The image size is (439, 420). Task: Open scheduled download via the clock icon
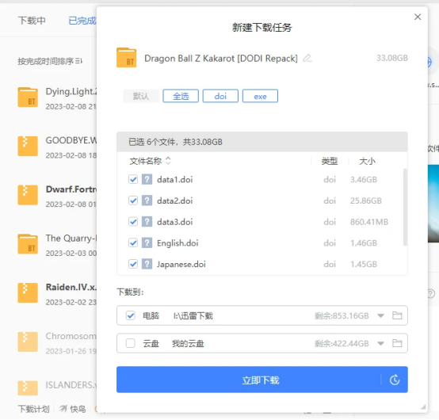395,380
